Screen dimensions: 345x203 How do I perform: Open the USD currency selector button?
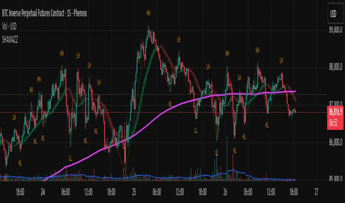(x=335, y=13)
